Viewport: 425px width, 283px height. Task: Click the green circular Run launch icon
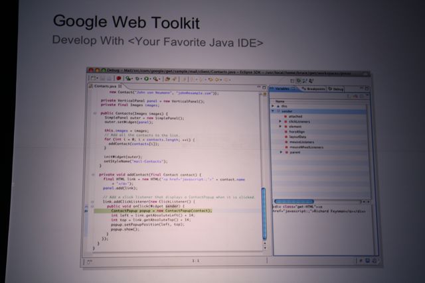[x=146, y=79]
